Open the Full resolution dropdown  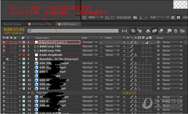(159, 18)
